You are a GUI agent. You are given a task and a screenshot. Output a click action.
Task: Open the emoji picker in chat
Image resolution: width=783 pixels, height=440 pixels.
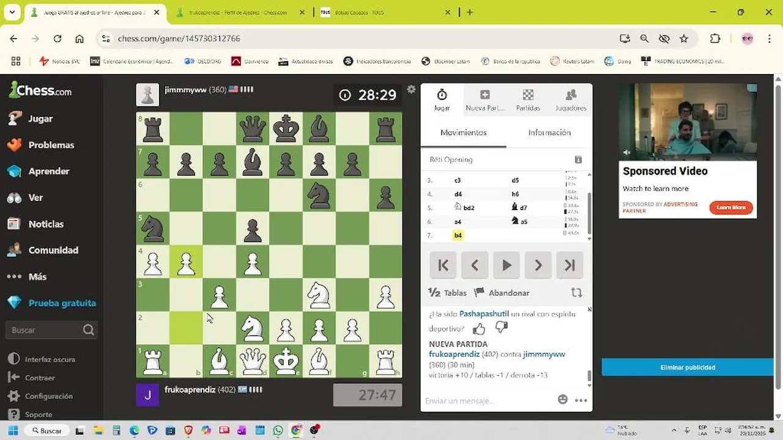coord(563,400)
